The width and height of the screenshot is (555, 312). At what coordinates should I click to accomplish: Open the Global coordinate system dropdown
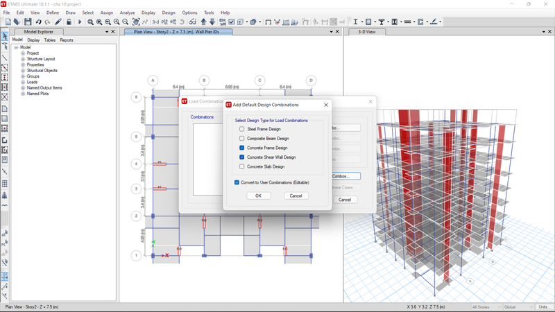(518, 307)
